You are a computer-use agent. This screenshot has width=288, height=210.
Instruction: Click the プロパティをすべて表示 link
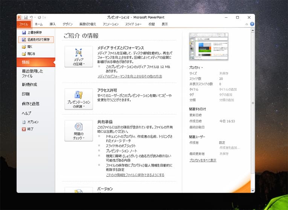coord(203,160)
